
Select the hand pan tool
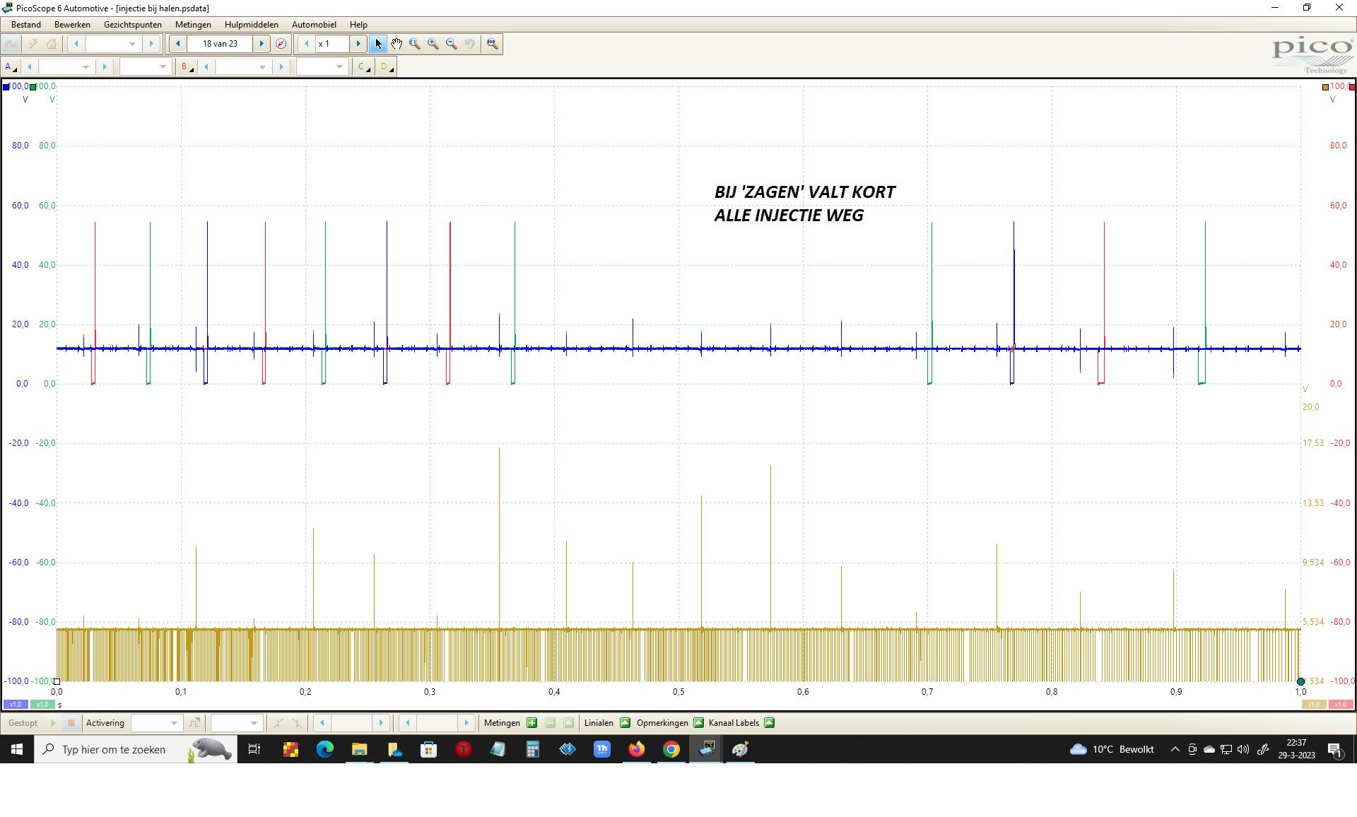[x=396, y=44]
